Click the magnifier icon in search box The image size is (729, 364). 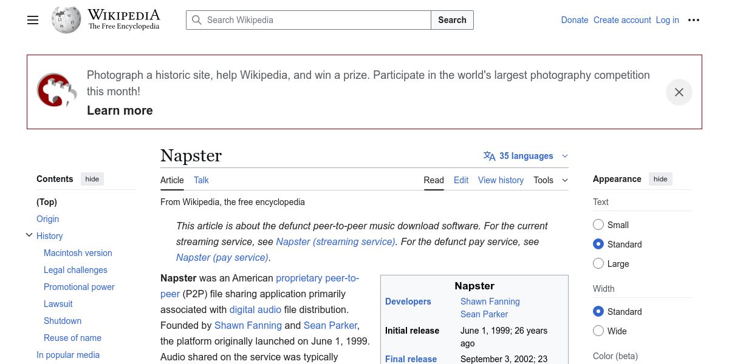(x=197, y=20)
